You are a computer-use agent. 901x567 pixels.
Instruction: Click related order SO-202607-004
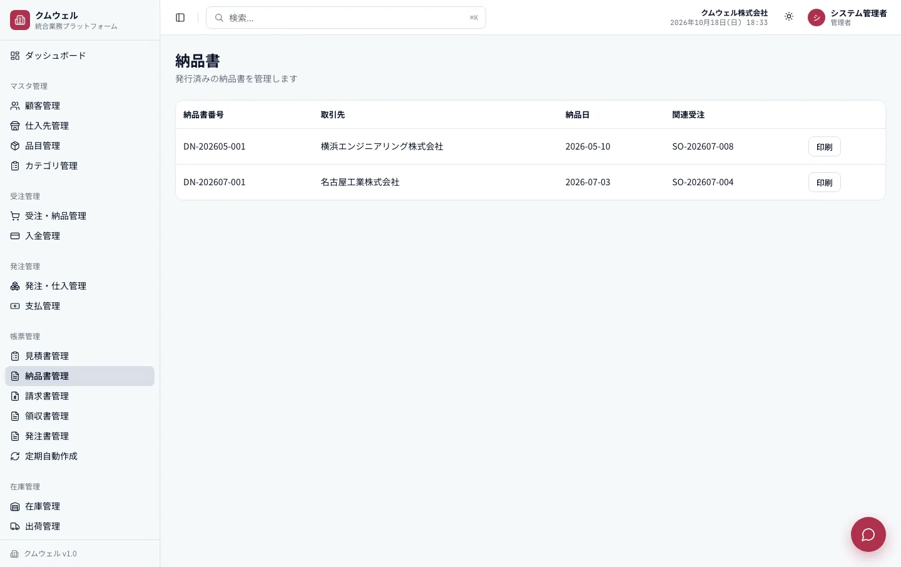703,182
